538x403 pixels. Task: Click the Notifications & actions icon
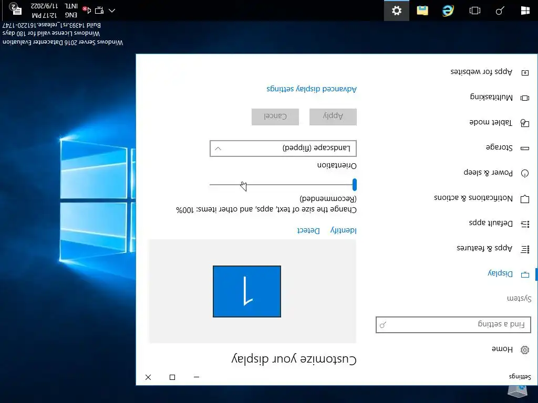[525, 199]
